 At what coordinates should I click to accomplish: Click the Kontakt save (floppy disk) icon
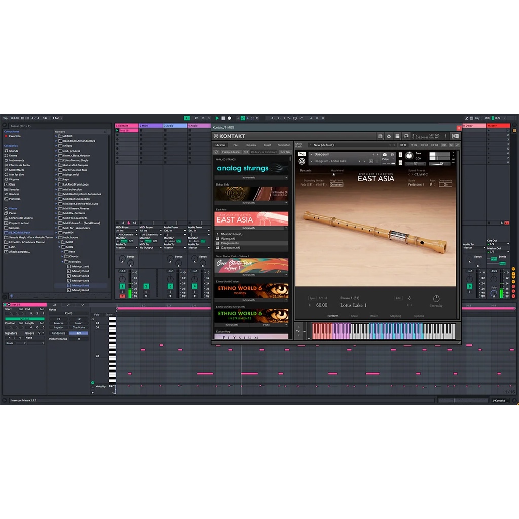[380, 136]
